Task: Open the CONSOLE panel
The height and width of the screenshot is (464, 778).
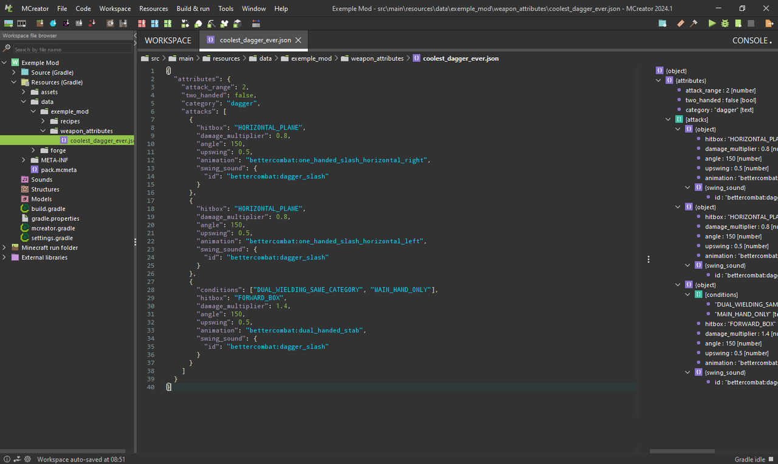Action: 752,40
